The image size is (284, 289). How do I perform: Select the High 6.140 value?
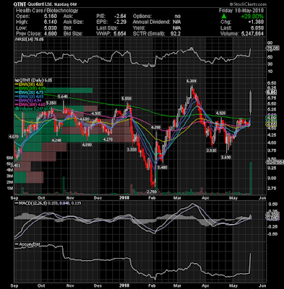coord(50,22)
